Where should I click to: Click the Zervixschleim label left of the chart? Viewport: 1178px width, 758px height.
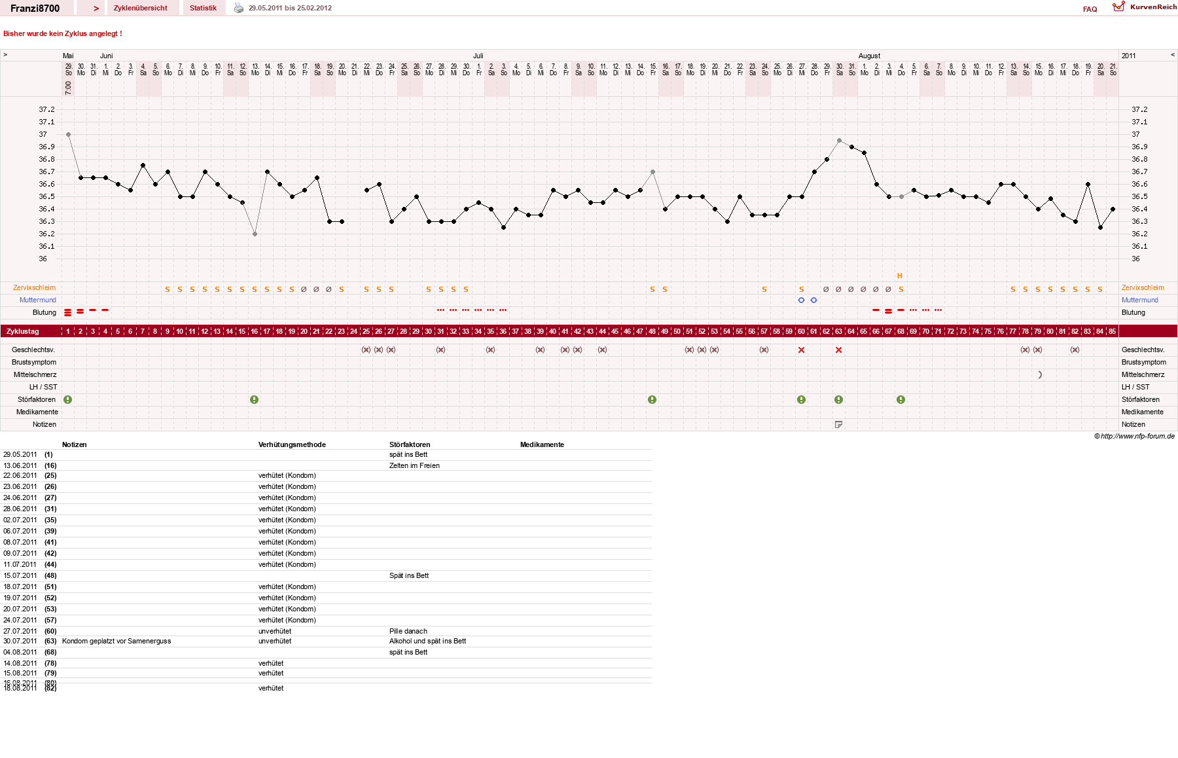point(34,287)
